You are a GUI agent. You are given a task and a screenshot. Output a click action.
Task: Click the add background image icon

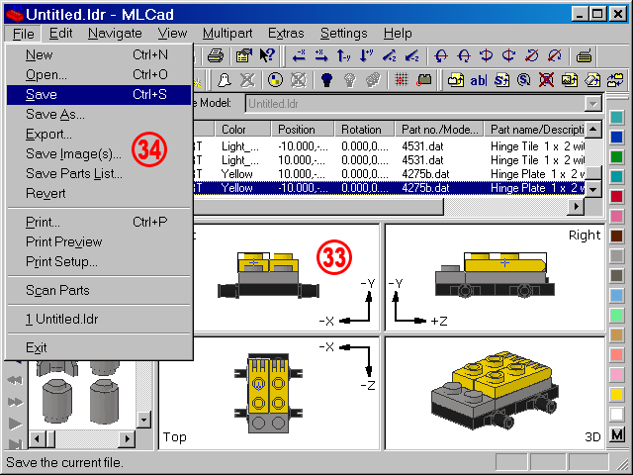pos(569,79)
